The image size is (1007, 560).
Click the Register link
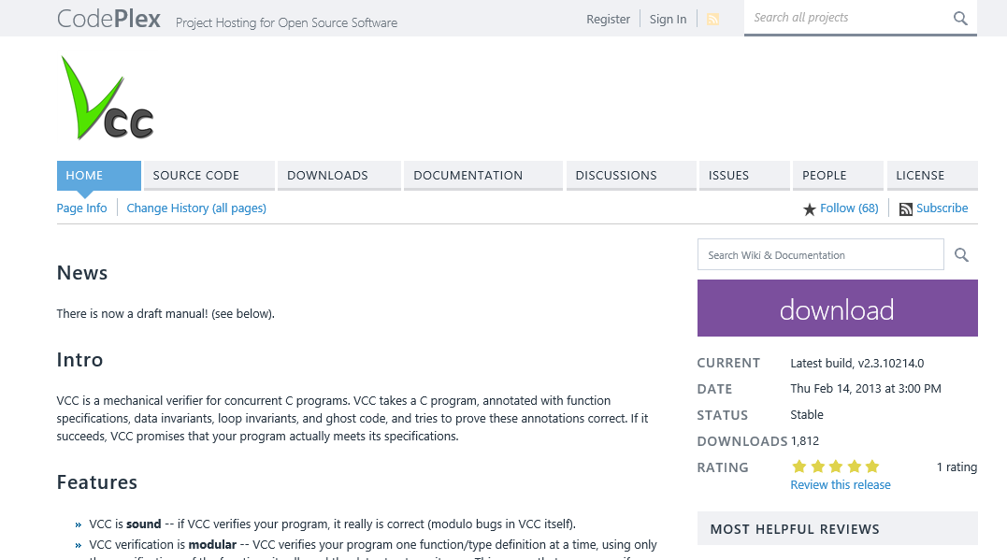pyautogui.click(x=608, y=20)
